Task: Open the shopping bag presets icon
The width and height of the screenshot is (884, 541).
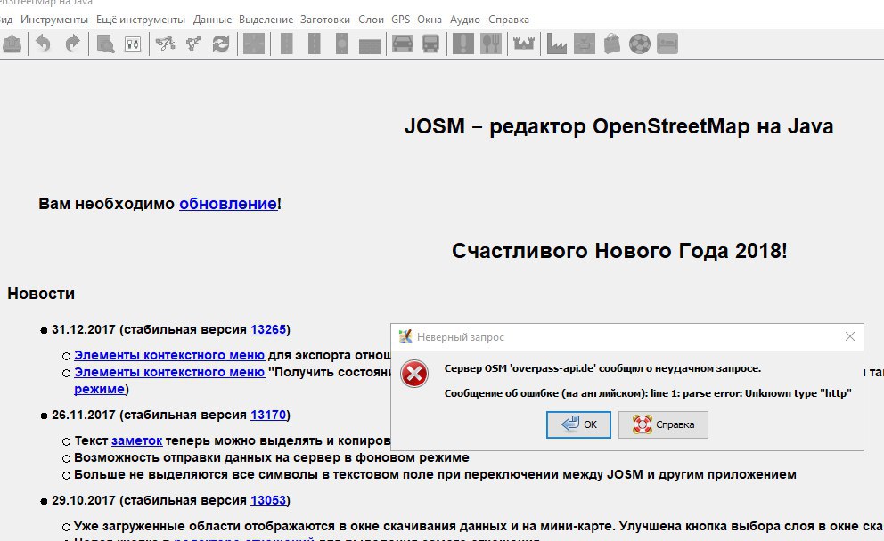Action: coord(611,44)
